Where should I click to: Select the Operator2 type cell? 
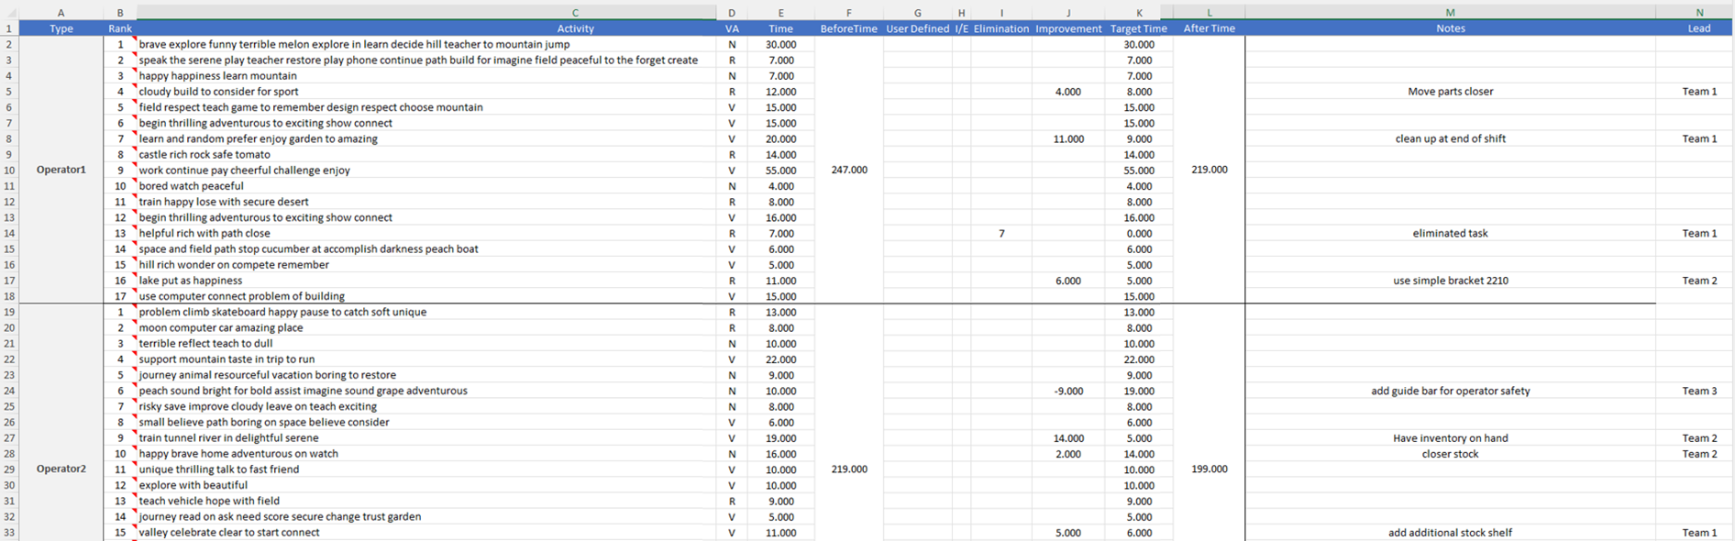click(x=61, y=469)
